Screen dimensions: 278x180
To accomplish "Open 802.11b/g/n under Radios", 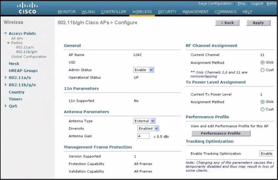I will (27, 52).
